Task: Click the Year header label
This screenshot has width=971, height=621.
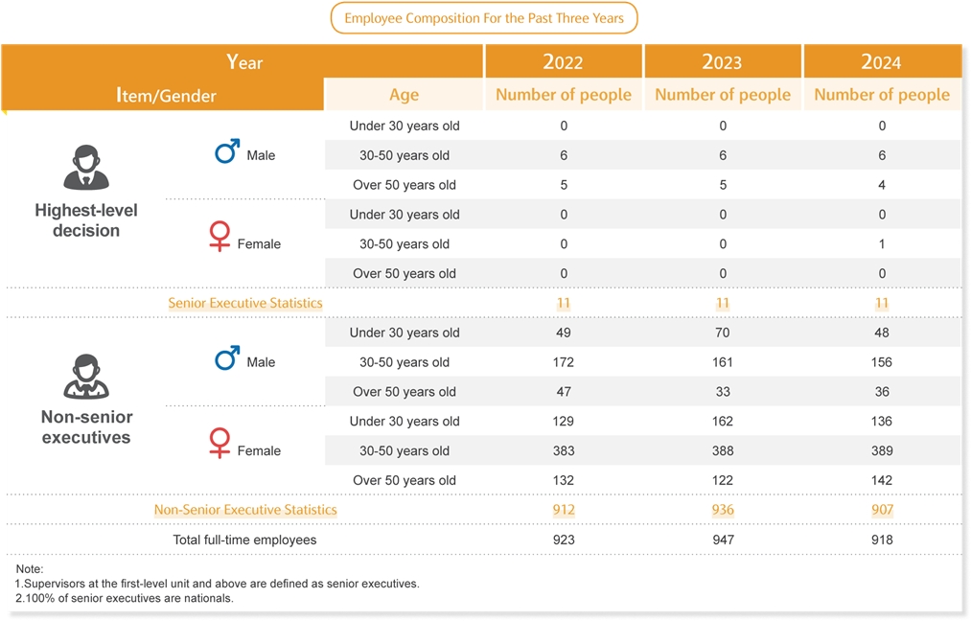Action: point(244,62)
